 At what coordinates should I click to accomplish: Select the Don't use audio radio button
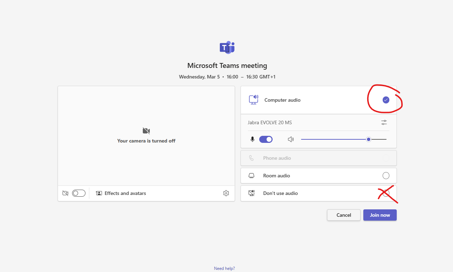click(x=386, y=193)
